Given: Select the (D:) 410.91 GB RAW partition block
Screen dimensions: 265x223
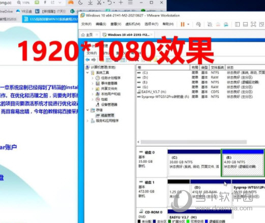Looking at the screenshot, I should (211, 193).
